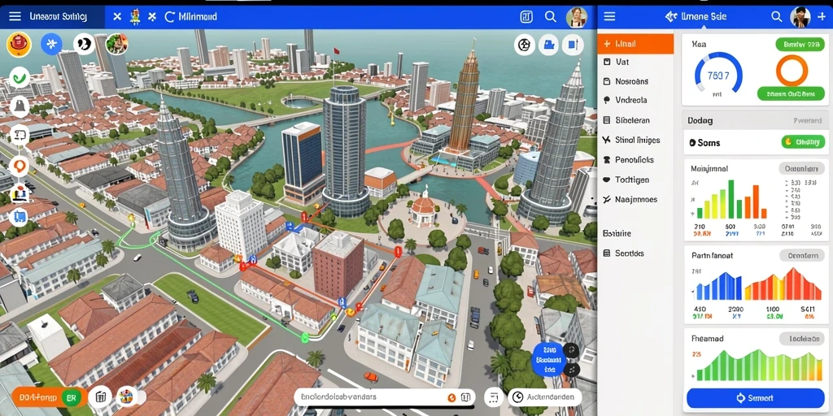Toggle the green pill switch on the Soms row
This screenshot has width=833, height=416.
803,141
